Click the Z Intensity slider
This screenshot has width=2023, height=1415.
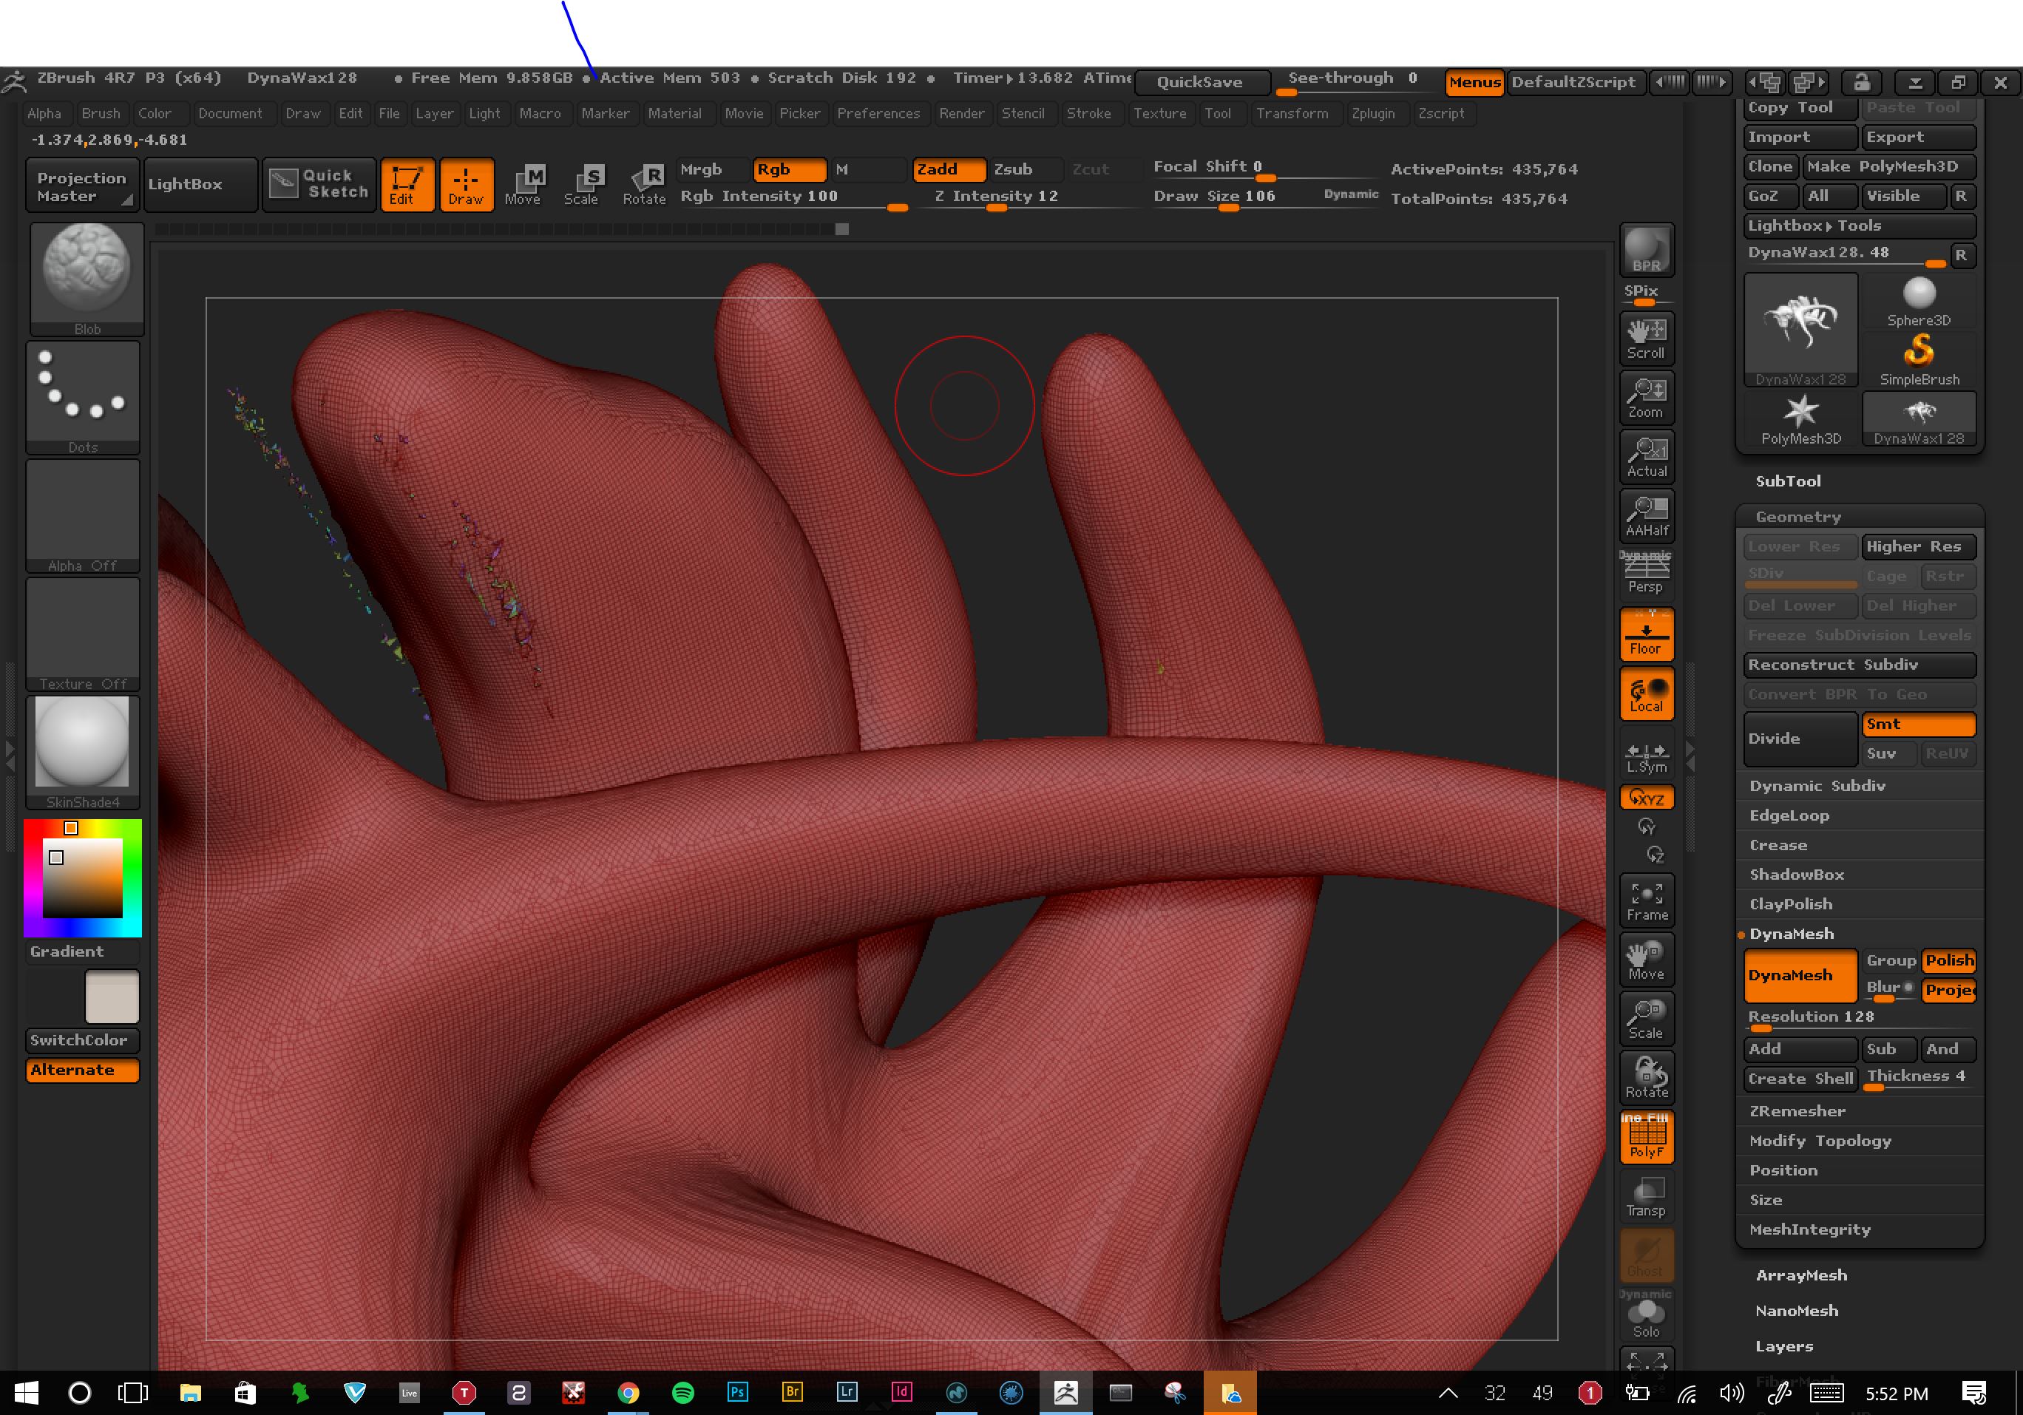coord(1035,197)
